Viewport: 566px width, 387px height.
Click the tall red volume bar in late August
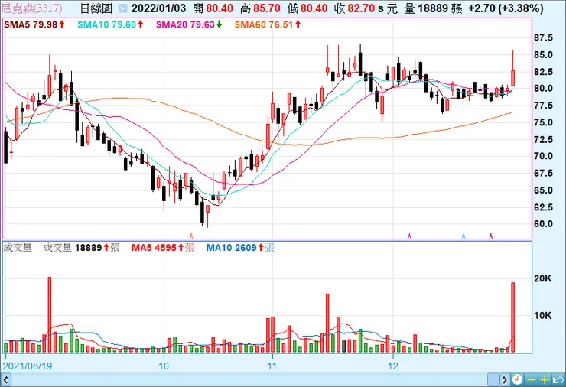(50, 314)
